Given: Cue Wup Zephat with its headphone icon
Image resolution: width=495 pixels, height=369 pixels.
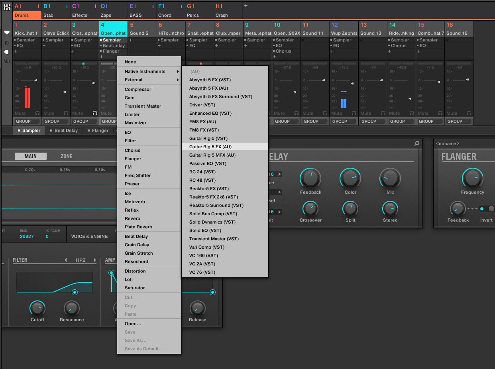Looking at the screenshot, I should point(354,113).
